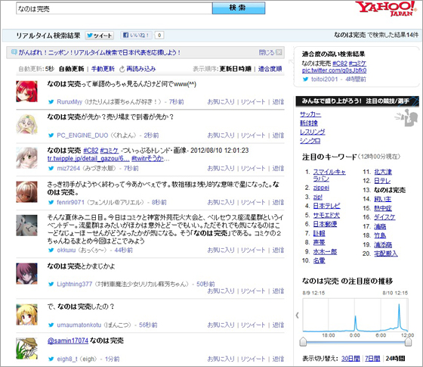Click Twitter bird icon beside fenrir9071
Image resolution: width=423 pixels, height=367 pixels.
pyautogui.click(x=51, y=203)
